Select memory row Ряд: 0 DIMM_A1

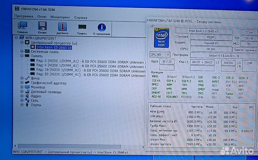tap(91, 62)
